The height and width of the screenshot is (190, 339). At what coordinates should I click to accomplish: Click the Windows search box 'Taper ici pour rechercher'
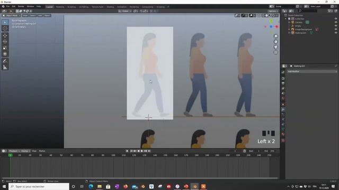coord(39,186)
